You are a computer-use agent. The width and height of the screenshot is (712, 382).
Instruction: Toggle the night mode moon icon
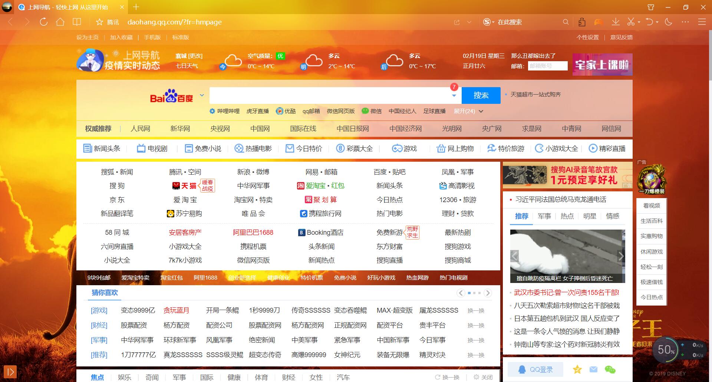(x=669, y=22)
